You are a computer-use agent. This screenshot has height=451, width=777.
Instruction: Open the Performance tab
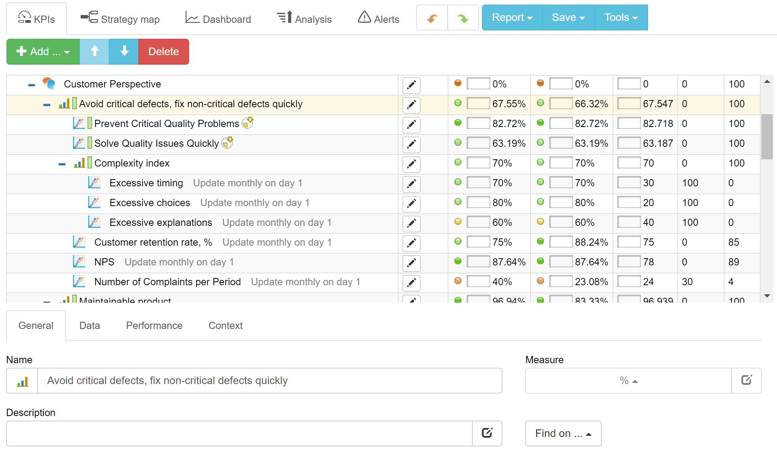[154, 326]
